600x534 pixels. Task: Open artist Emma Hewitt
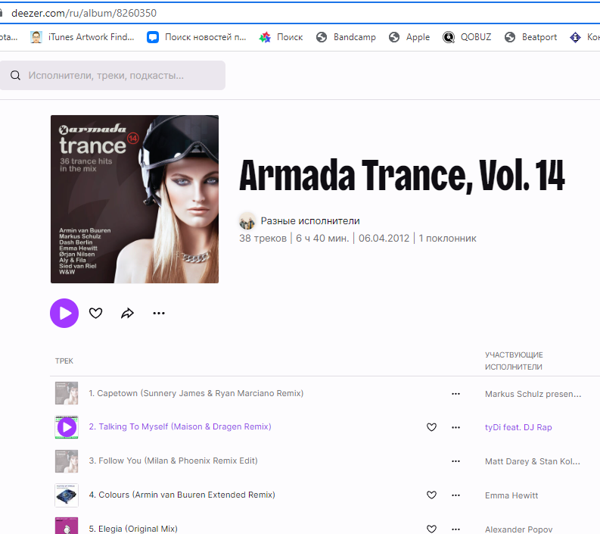pyautogui.click(x=511, y=495)
